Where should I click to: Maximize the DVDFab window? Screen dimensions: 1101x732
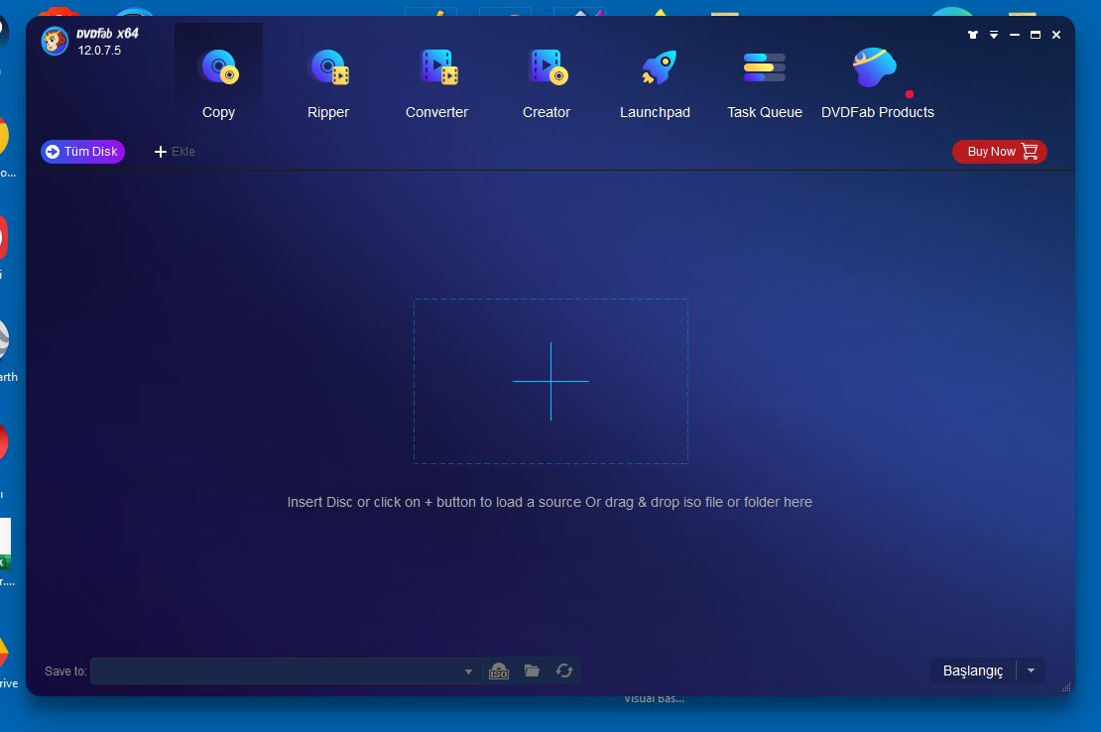[1035, 35]
